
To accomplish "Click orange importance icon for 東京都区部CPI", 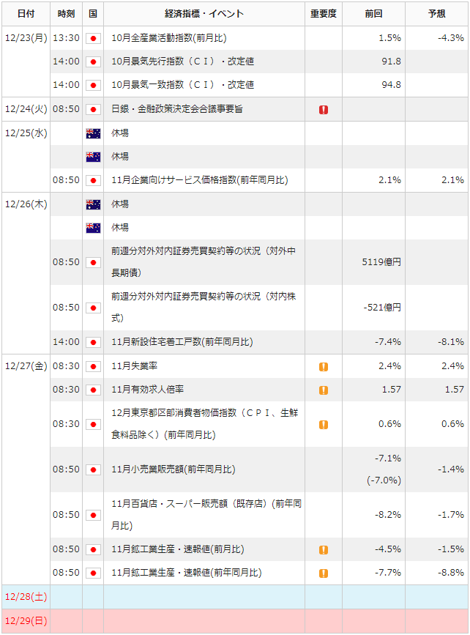I will pos(324,424).
